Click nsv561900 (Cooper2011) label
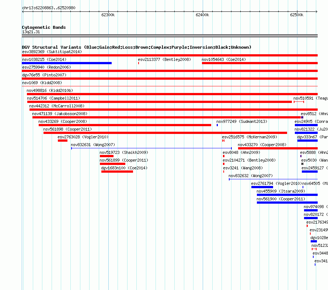328x290 pixels. click(281, 199)
